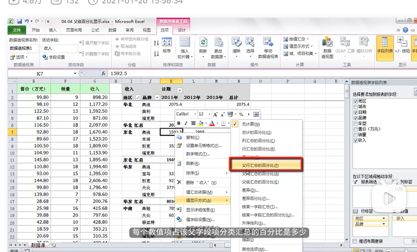
Task: Open font size 12 dropdown in mini toolbar
Action: pos(210,114)
